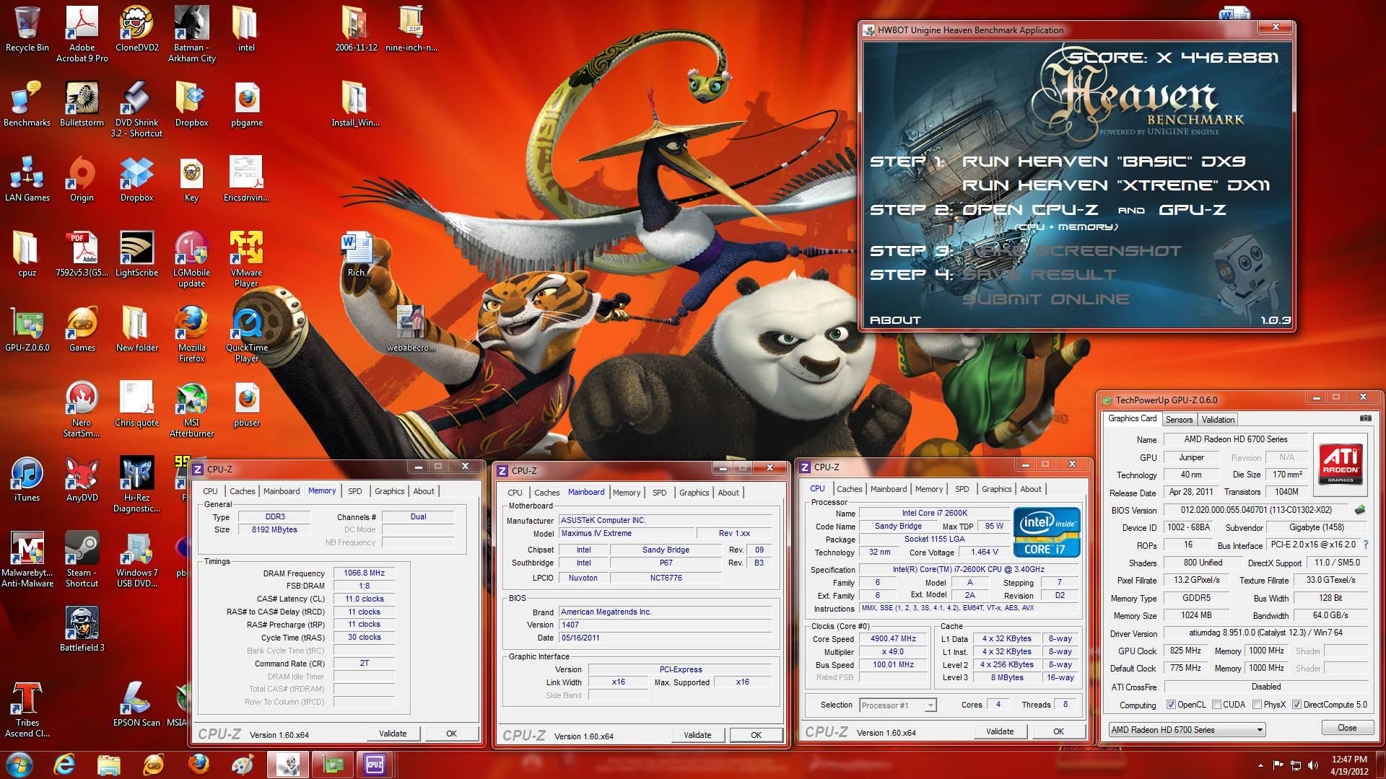Launch Steam shortcut on desktop
Screen dimensions: 1386x779
pos(82,558)
